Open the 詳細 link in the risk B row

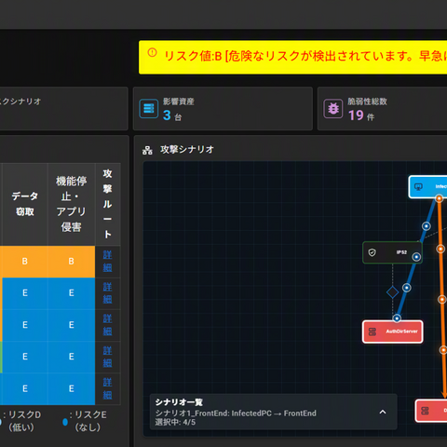[x=107, y=262]
